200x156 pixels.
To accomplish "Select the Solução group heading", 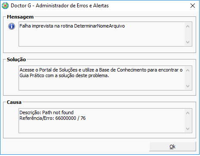I will pos(16,59).
